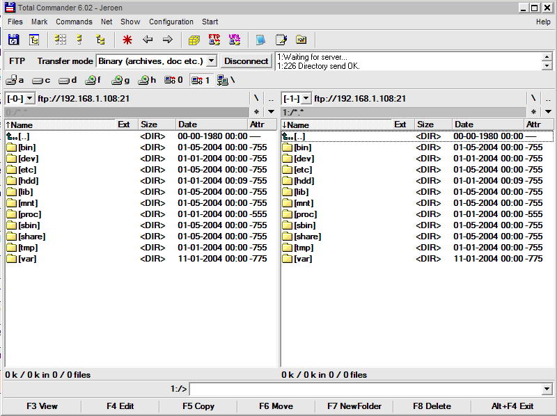Click the tree view toolbar icon
Screen dimensions: 557x416
coord(100,40)
